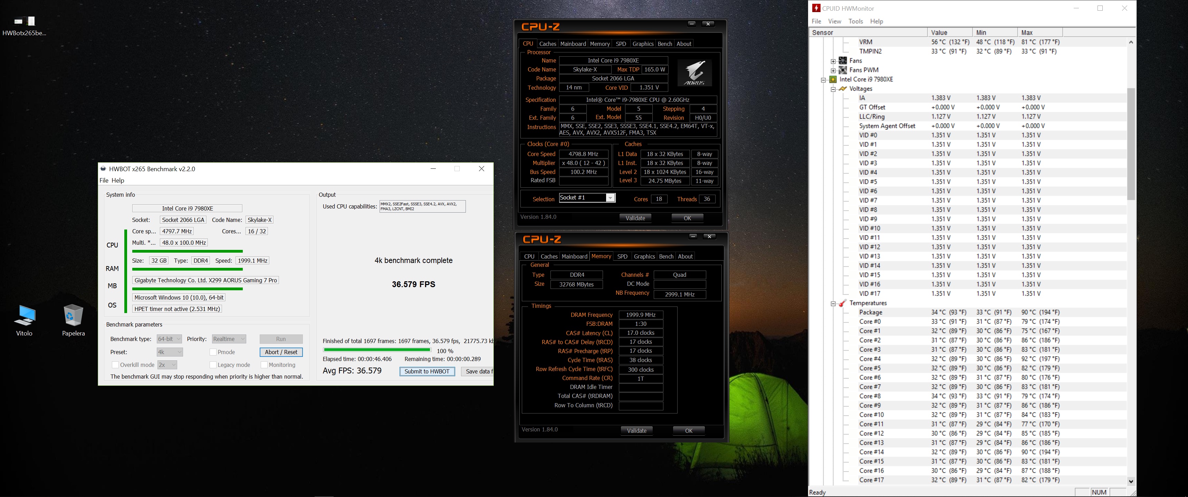Open the Priority Realtime dropdown
Viewport: 1188px width, 497px height.
(x=229, y=339)
